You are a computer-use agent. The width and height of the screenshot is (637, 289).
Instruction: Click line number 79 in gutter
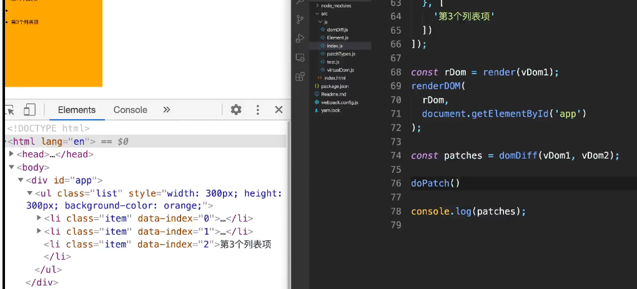[x=396, y=225]
